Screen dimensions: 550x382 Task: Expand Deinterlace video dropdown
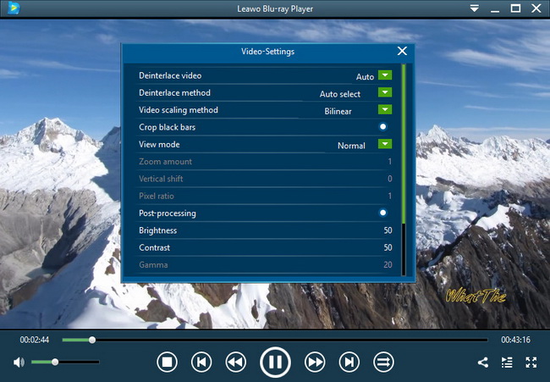(385, 75)
